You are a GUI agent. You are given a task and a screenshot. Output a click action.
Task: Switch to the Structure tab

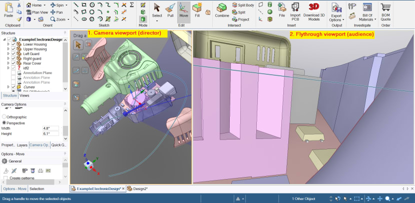pos(10,95)
